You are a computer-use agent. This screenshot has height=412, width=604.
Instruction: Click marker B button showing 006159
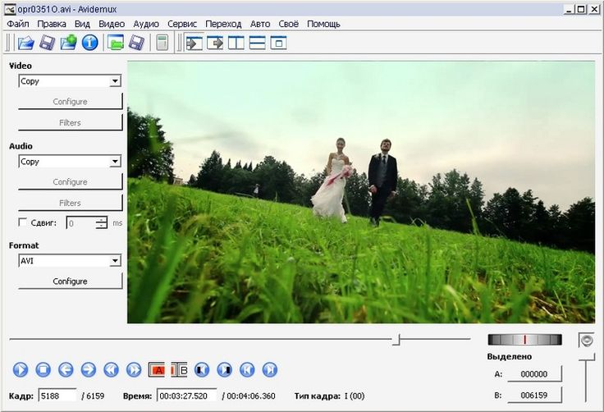(534, 395)
